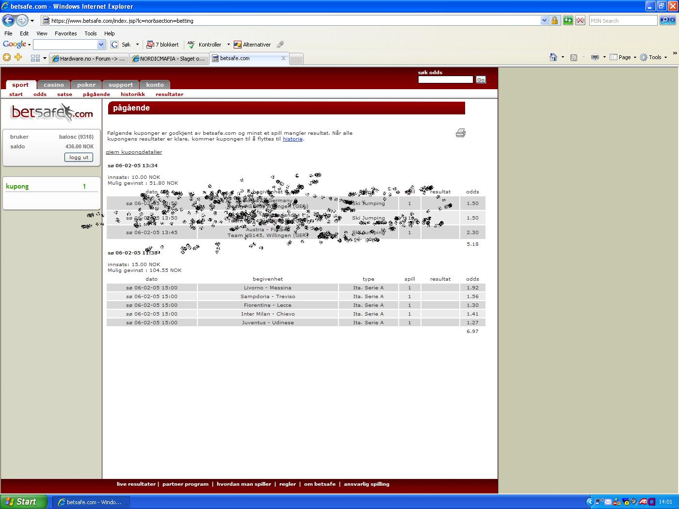Click the historie hyperlink
Viewport: 679px width, 509px height.
tap(292, 139)
